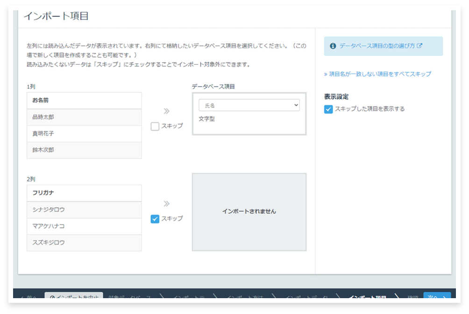469x314 pixels.
Task: Click the 次へ button
Action: coord(437,298)
